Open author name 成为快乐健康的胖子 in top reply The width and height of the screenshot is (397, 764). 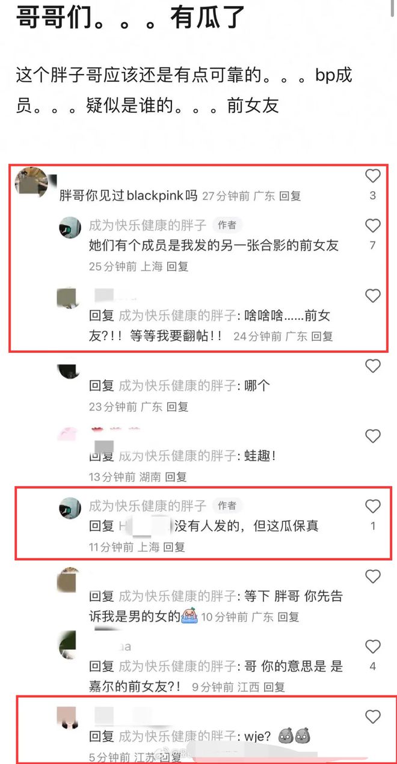(x=147, y=225)
